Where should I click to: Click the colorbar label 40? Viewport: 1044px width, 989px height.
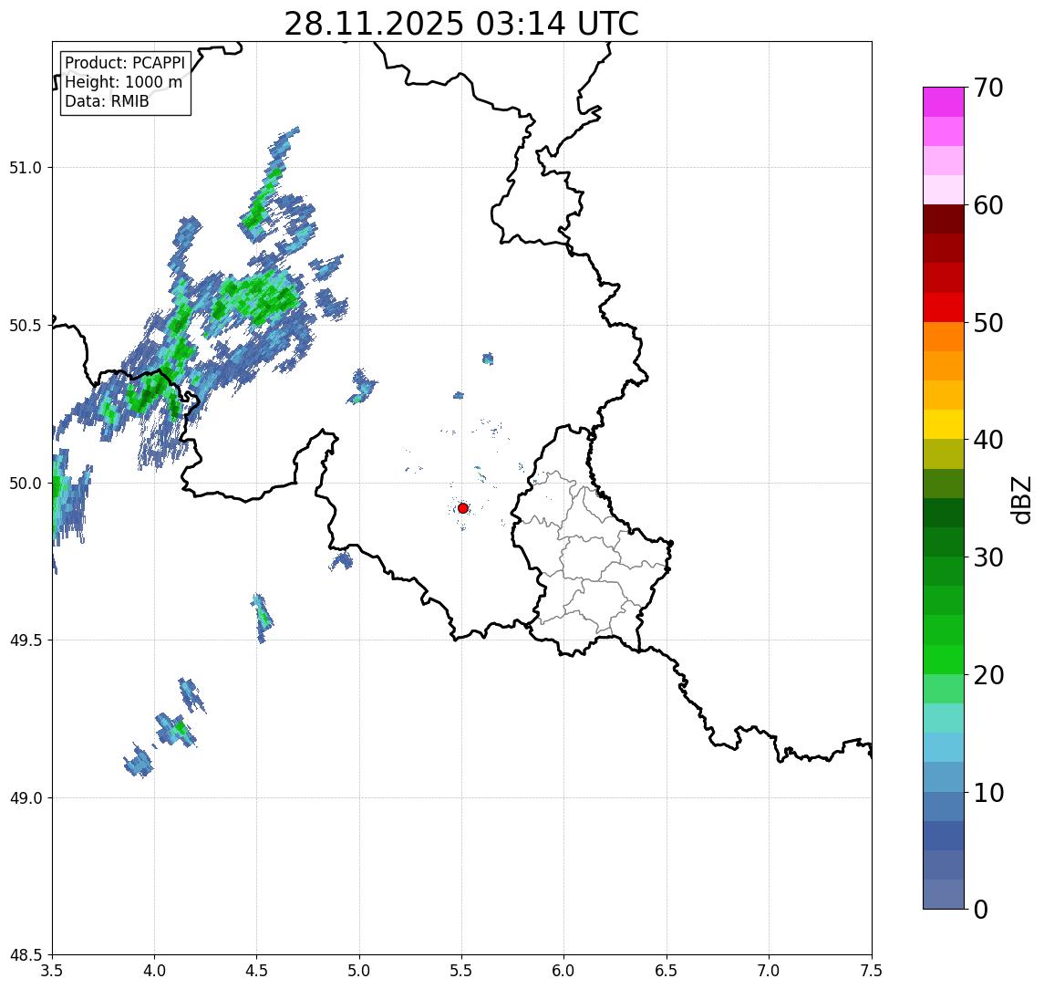click(x=988, y=440)
